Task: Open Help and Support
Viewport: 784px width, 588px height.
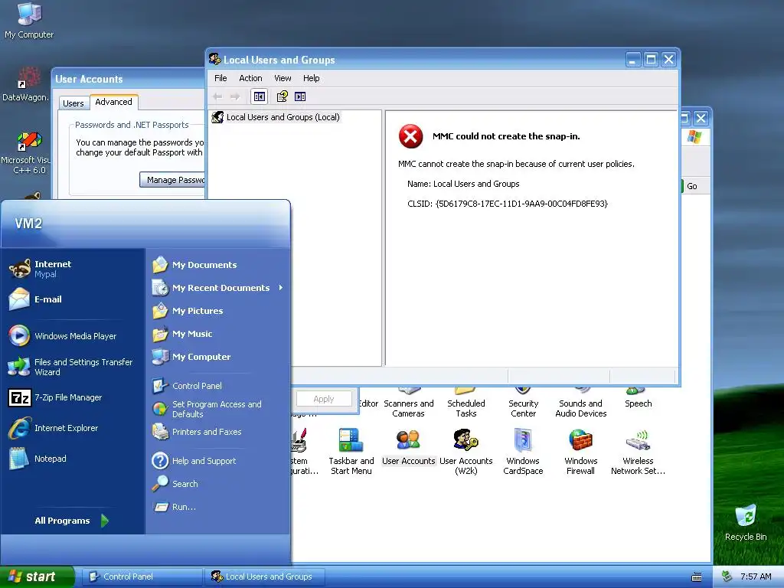Action: [x=194, y=460]
